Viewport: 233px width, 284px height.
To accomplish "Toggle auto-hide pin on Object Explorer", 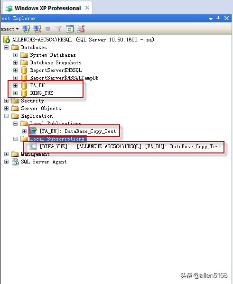I will pyautogui.click(x=218, y=18).
